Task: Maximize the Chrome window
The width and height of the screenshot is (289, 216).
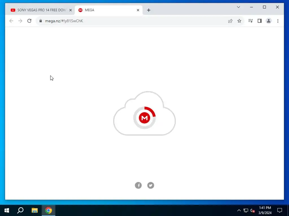Action: coord(264,7)
